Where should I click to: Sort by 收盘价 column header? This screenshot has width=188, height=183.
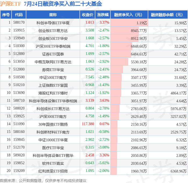click(x=87, y=15)
